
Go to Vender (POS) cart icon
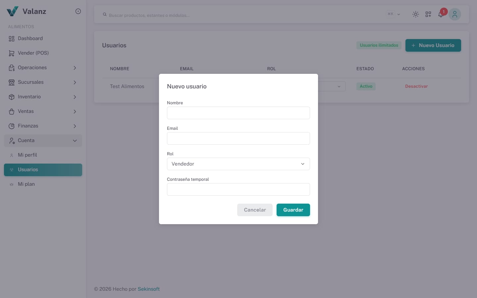point(12,53)
